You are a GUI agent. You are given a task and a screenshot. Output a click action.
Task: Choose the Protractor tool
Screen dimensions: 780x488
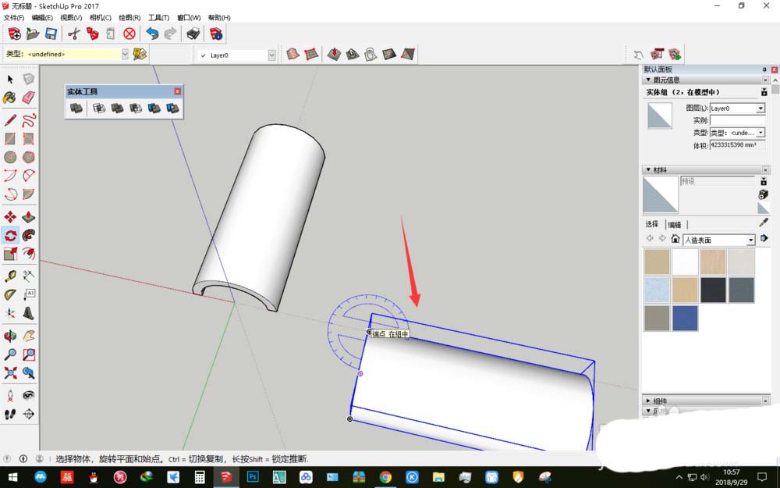coord(10,294)
